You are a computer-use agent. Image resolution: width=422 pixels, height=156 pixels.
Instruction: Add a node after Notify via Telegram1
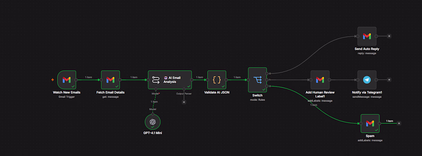click(389, 80)
